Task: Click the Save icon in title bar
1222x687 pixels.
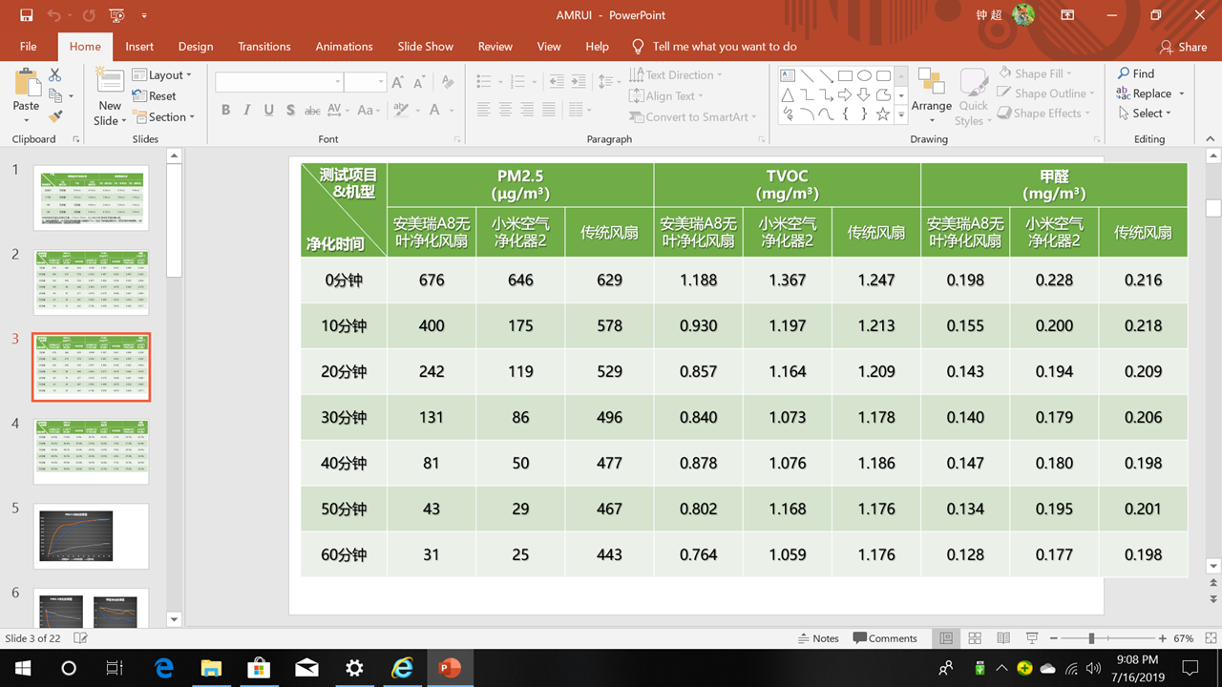Action: [x=26, y=15]
